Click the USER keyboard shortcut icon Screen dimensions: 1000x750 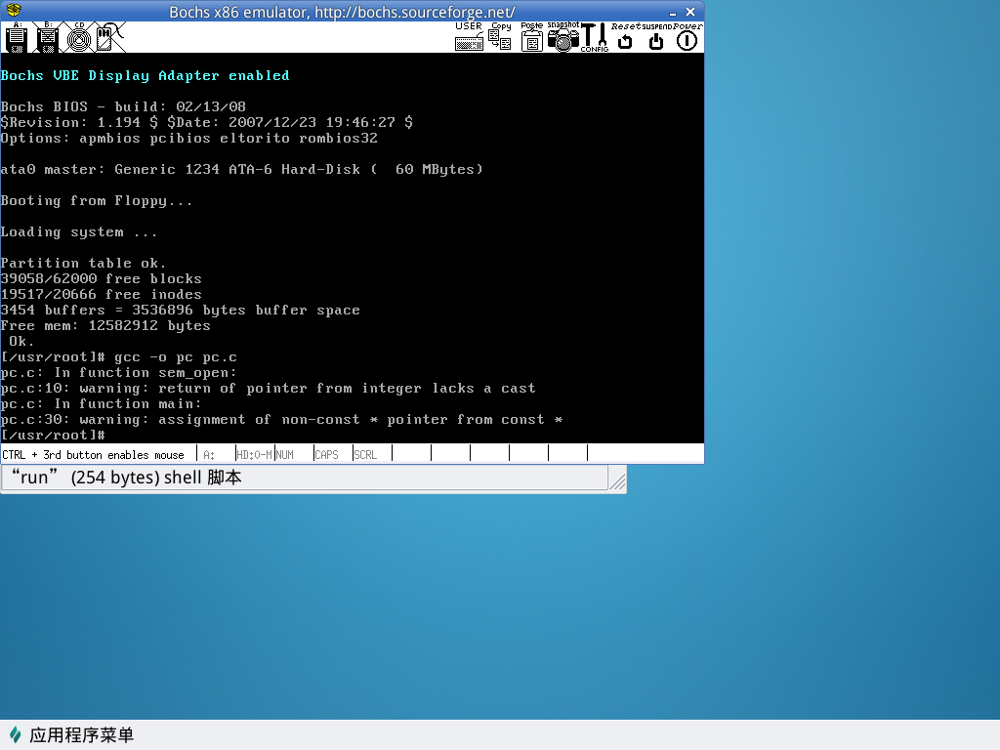coord(469,38)
